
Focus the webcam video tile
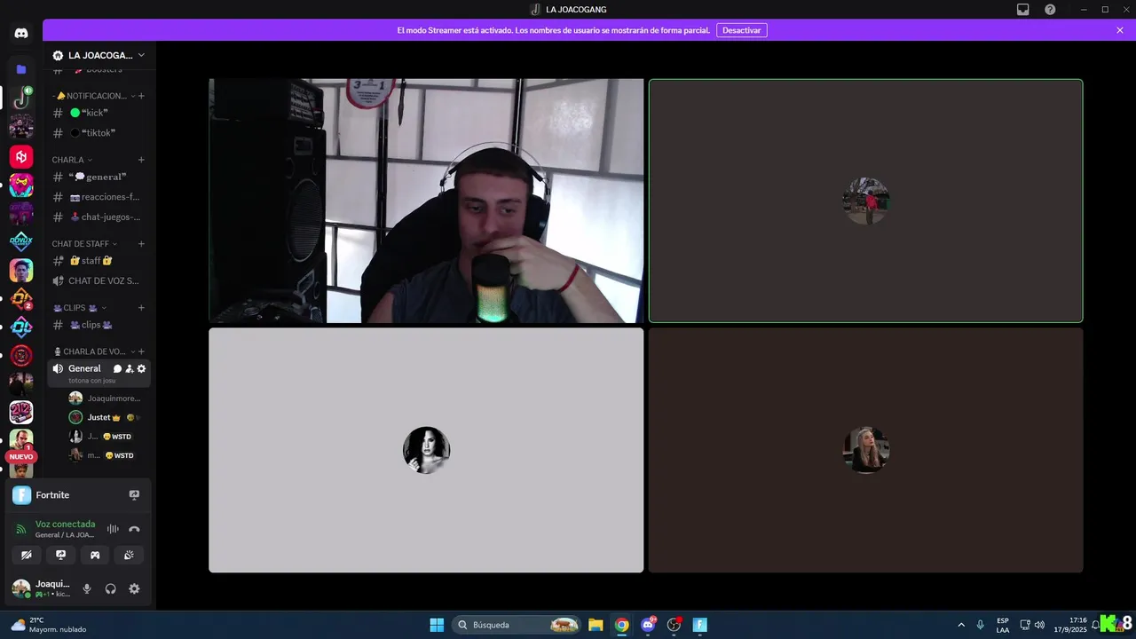(x=426, y=201)
